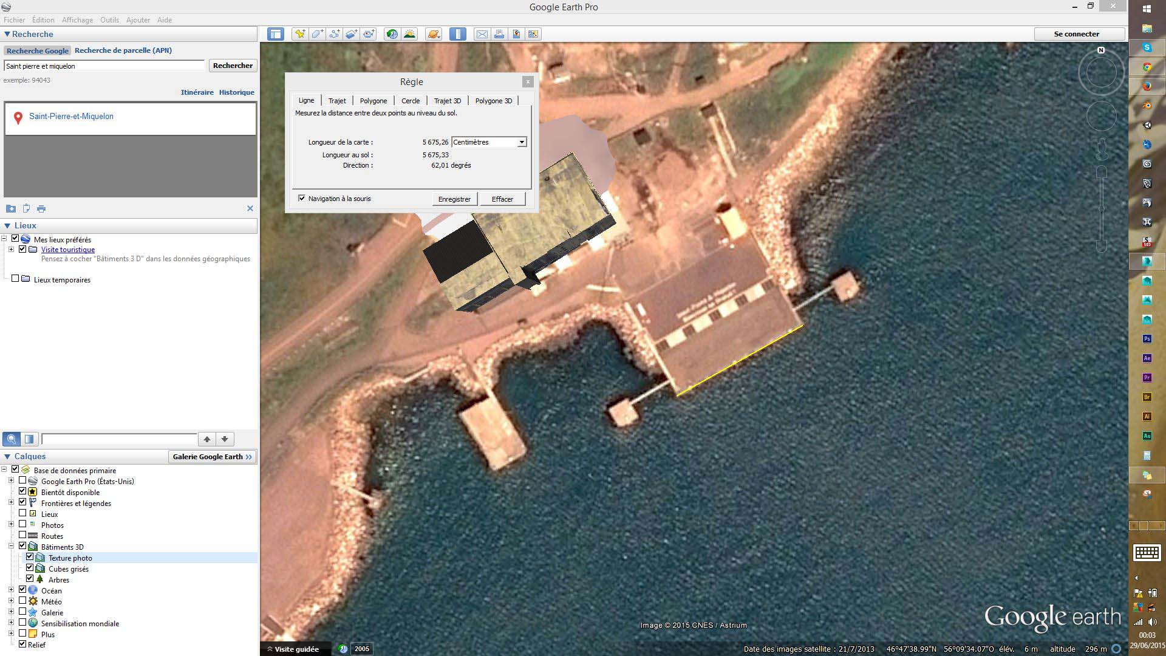This screenshot has width=1166, height=656.
Task: Collapse the Recherche panel
Action: tap(7, 35)
